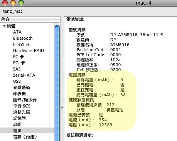Click the split pane divider handle
This screenshot has height=141, width=177.
62,108
